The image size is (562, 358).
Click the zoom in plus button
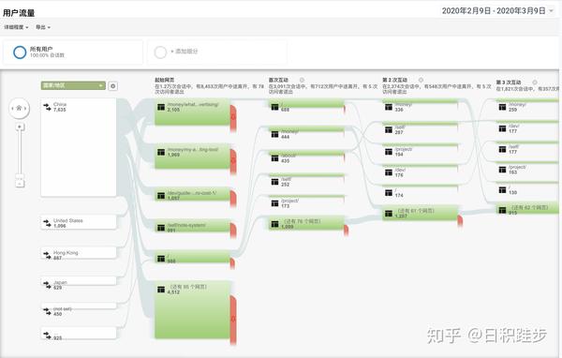(20, 127)
